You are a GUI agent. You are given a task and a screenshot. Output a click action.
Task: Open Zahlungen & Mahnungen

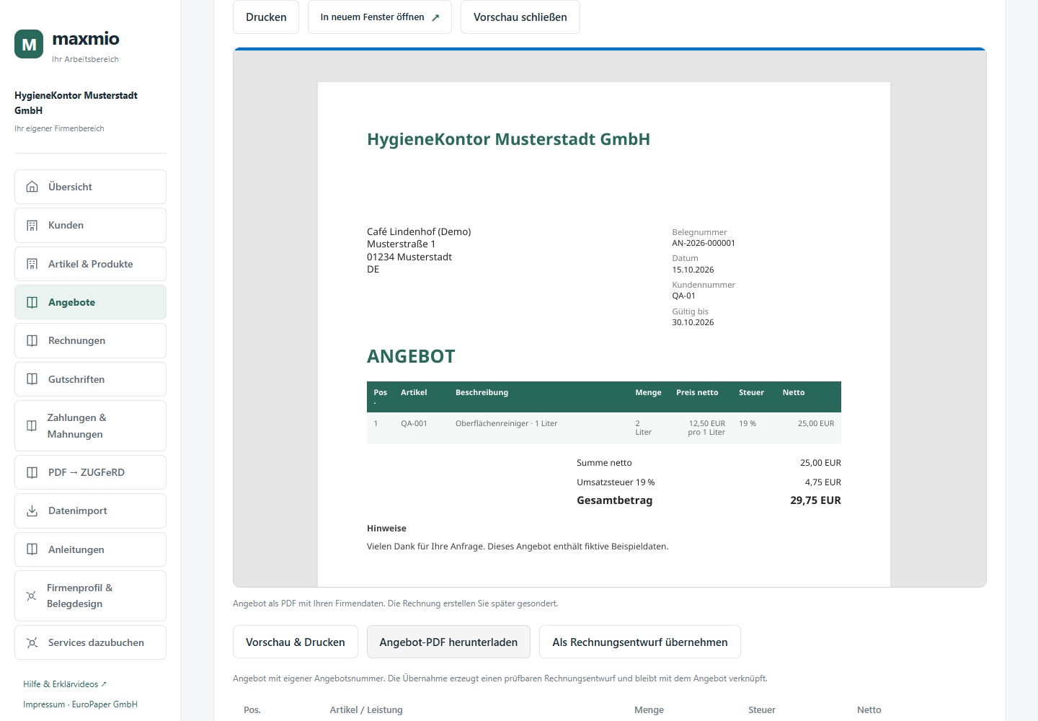point(90,425)
